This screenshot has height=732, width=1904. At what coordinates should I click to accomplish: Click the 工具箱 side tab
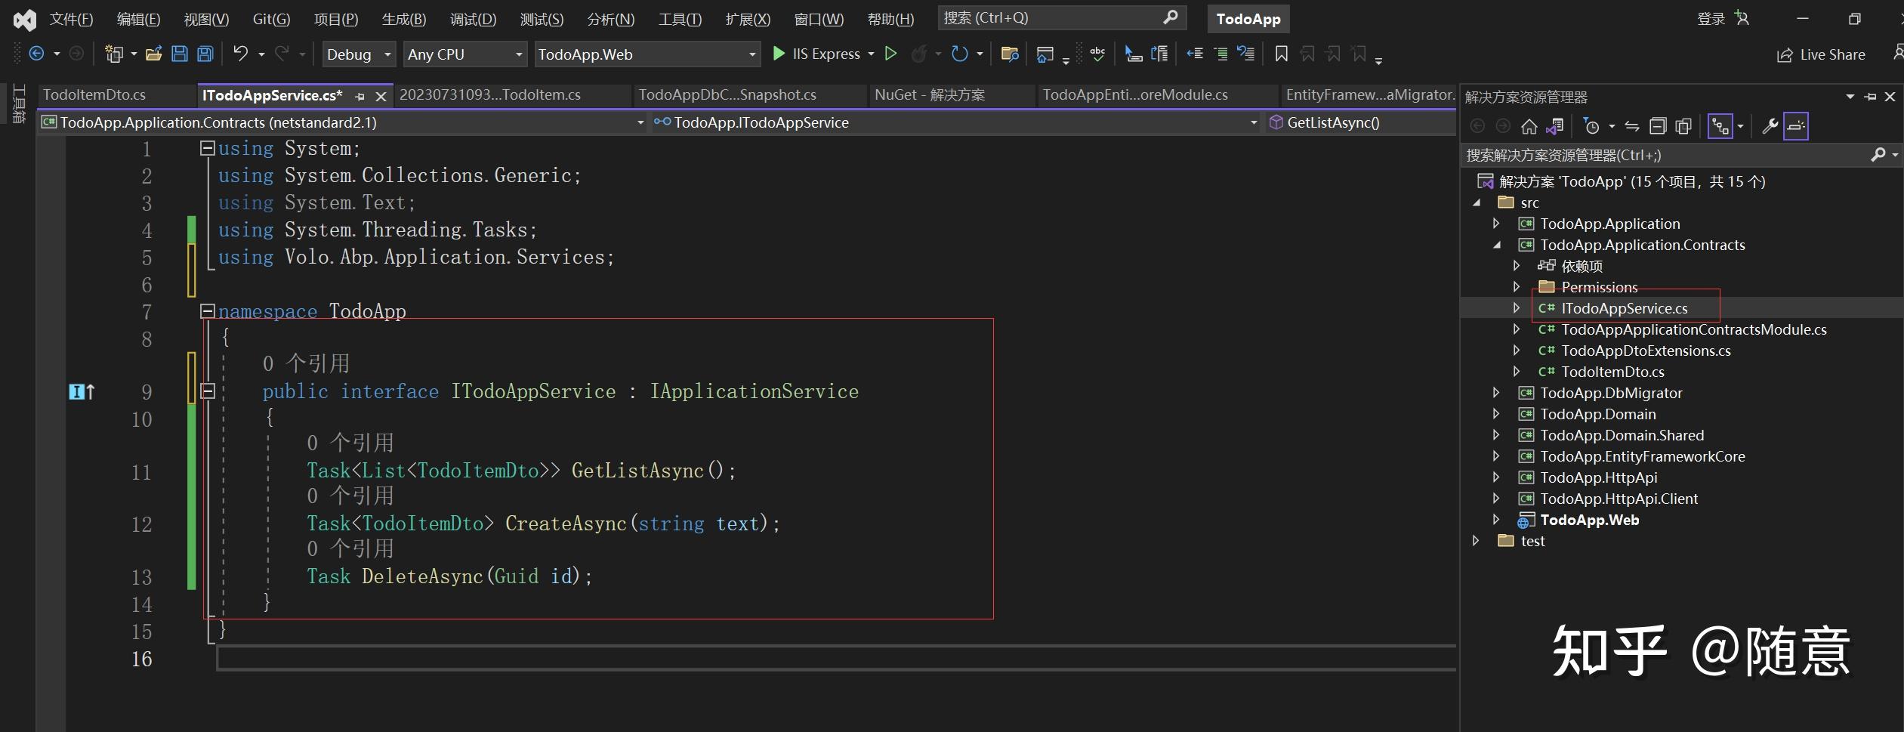pos(19,104)
